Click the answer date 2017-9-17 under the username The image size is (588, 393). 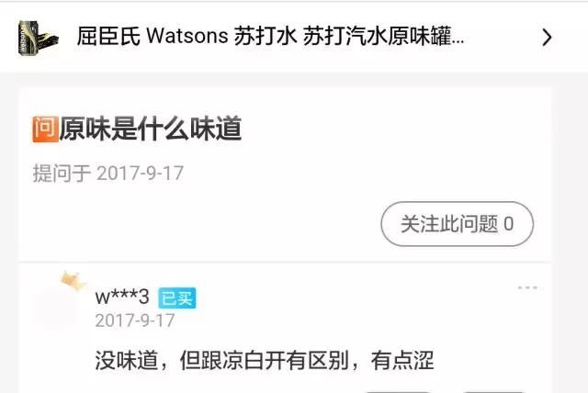tap(135, 320)
